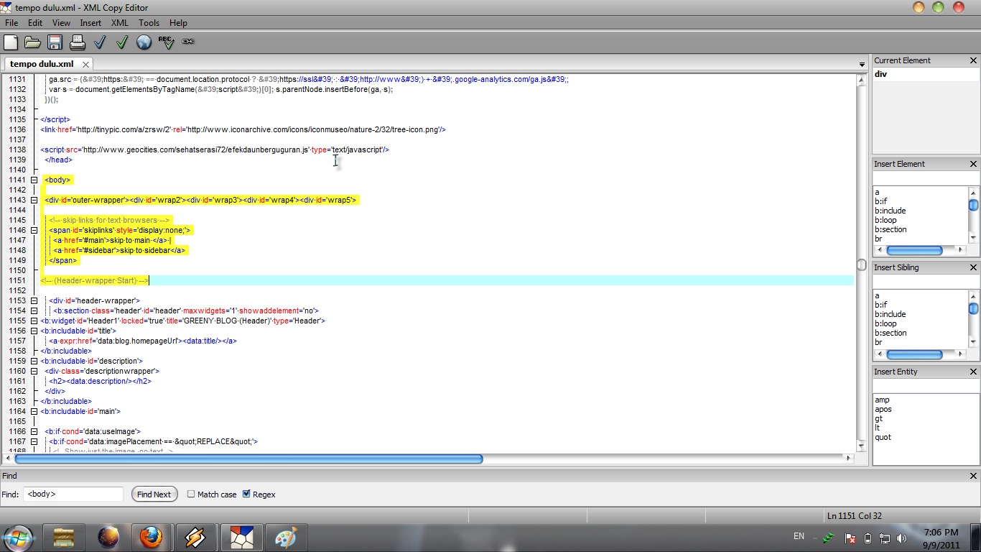
Task: Click the volume speaker tray icon
Action: click(902, 538)
